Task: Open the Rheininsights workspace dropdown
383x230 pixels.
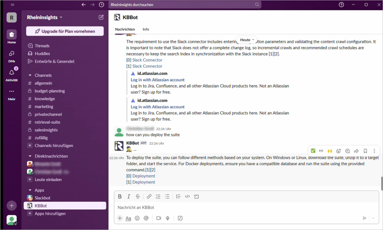Action: click(x=45, y=17)
